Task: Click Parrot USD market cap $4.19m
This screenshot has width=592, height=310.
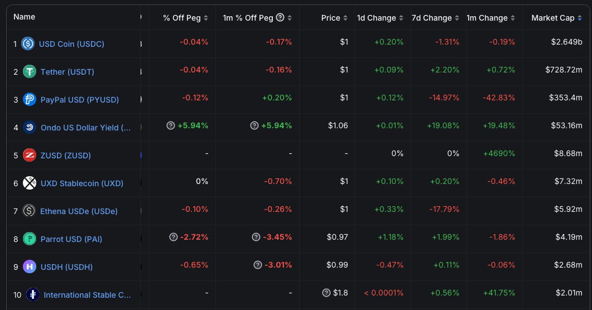Action: click(569, 237)
